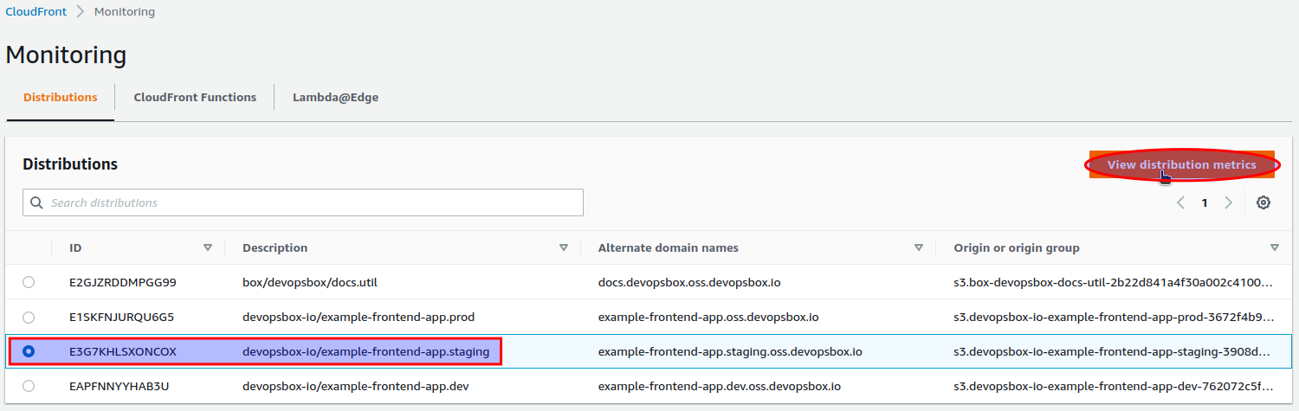
Task: Open CloudFront breadcrumb link
Action: tap(36, 12)
